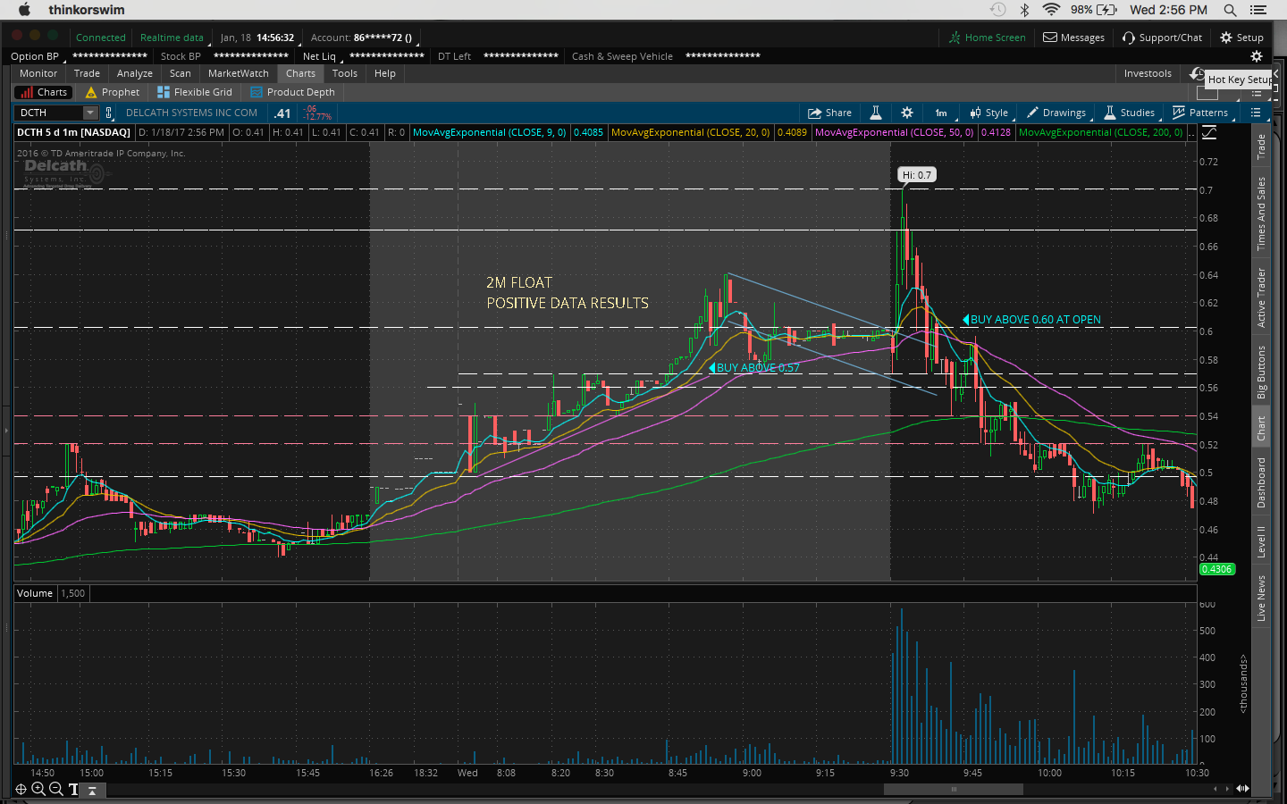Expand the DCTH symbol dropdown
This screenshot has height=804, width=1287.
[x=90, y=113]
